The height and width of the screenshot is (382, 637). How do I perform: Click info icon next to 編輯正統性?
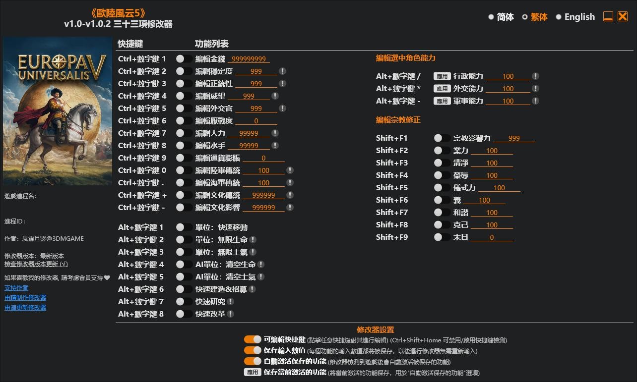282,84
